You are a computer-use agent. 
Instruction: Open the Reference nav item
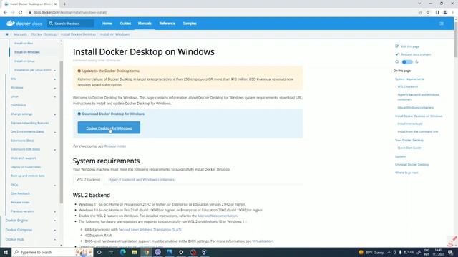(x=167, y=24)
